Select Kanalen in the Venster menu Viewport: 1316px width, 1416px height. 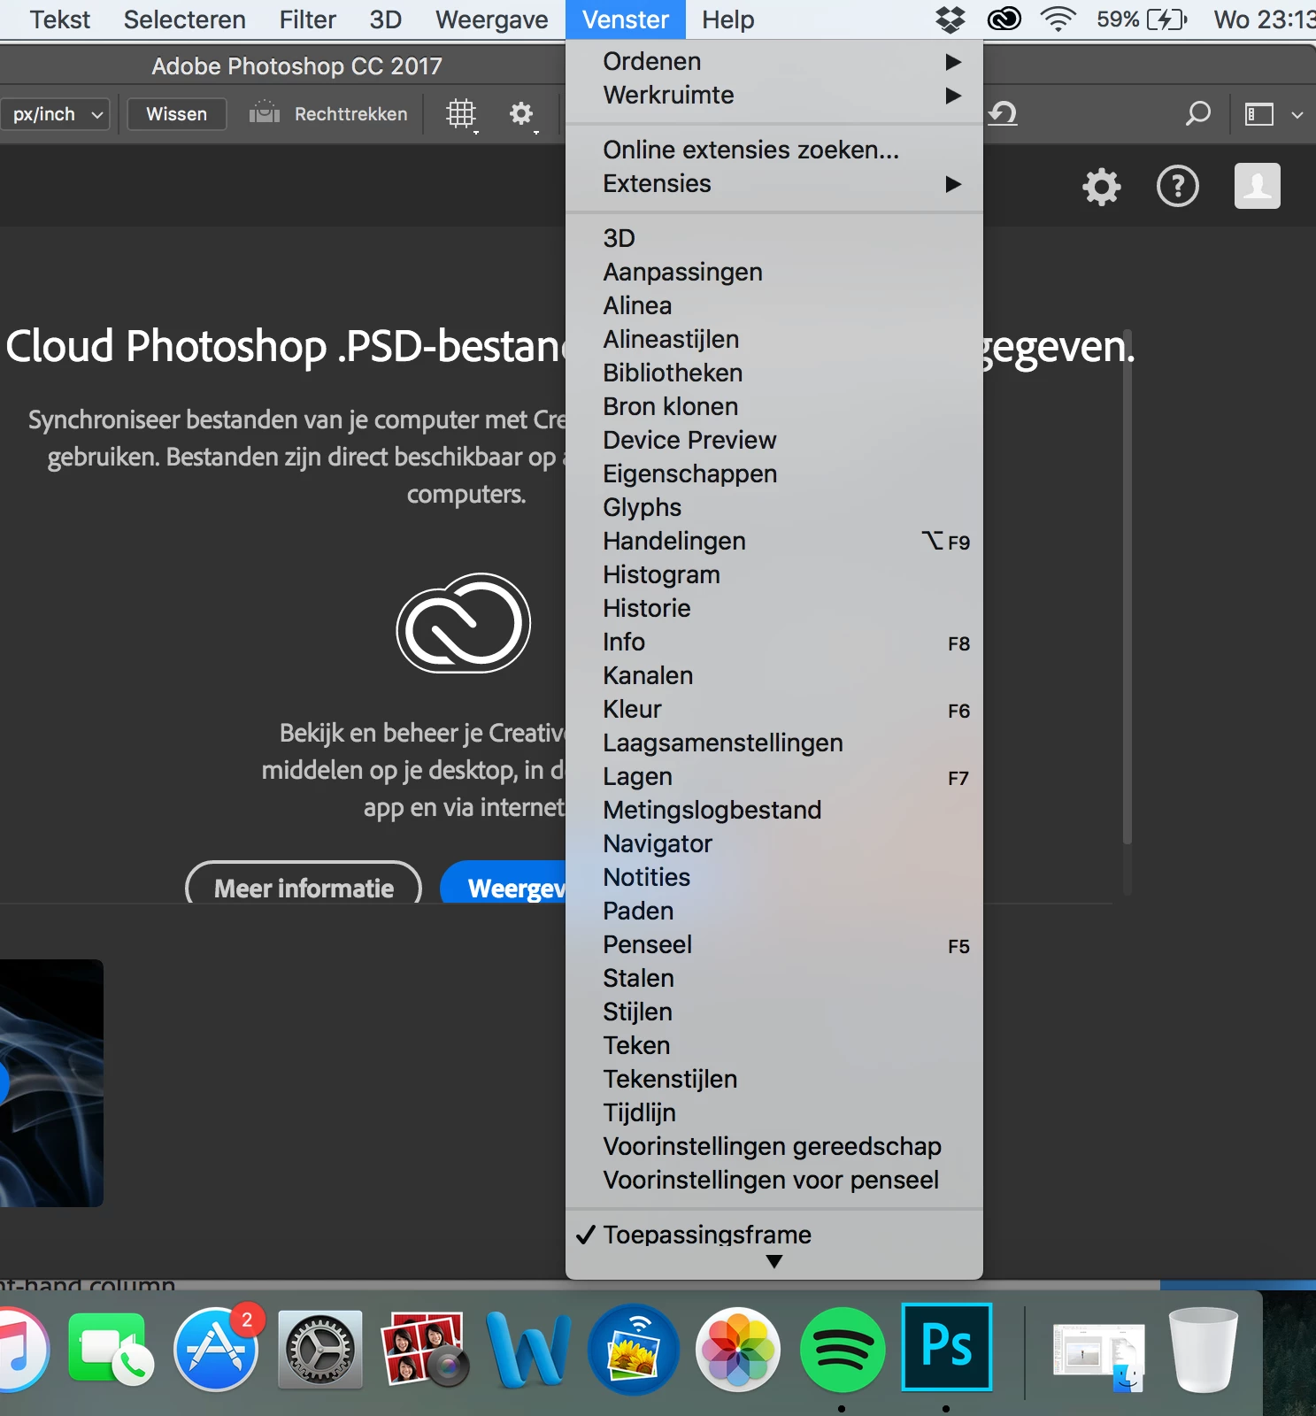774,675
